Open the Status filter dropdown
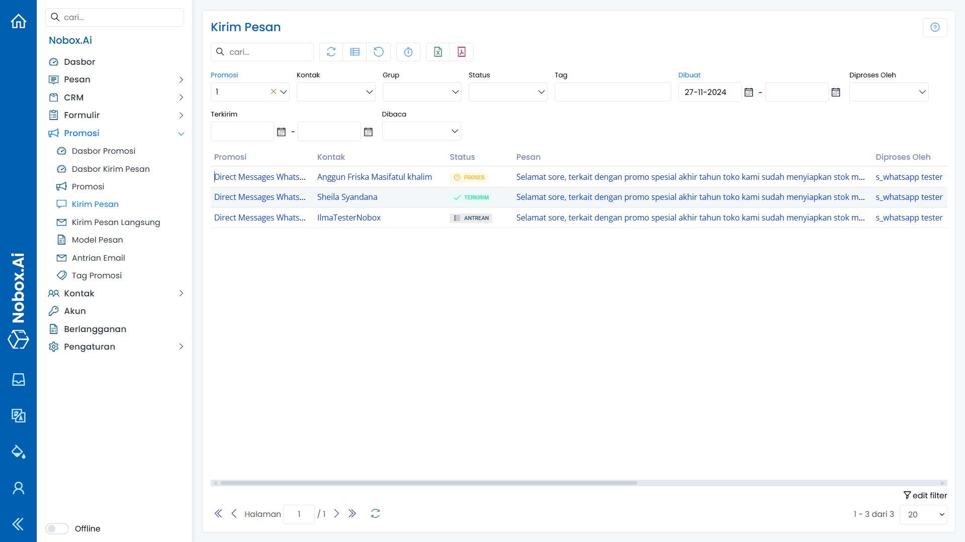This screenshot has width=965, height=542. pyautogui.click(x=507, y=92)
